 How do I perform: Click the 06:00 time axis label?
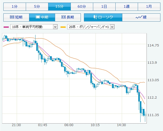[69, 125]
